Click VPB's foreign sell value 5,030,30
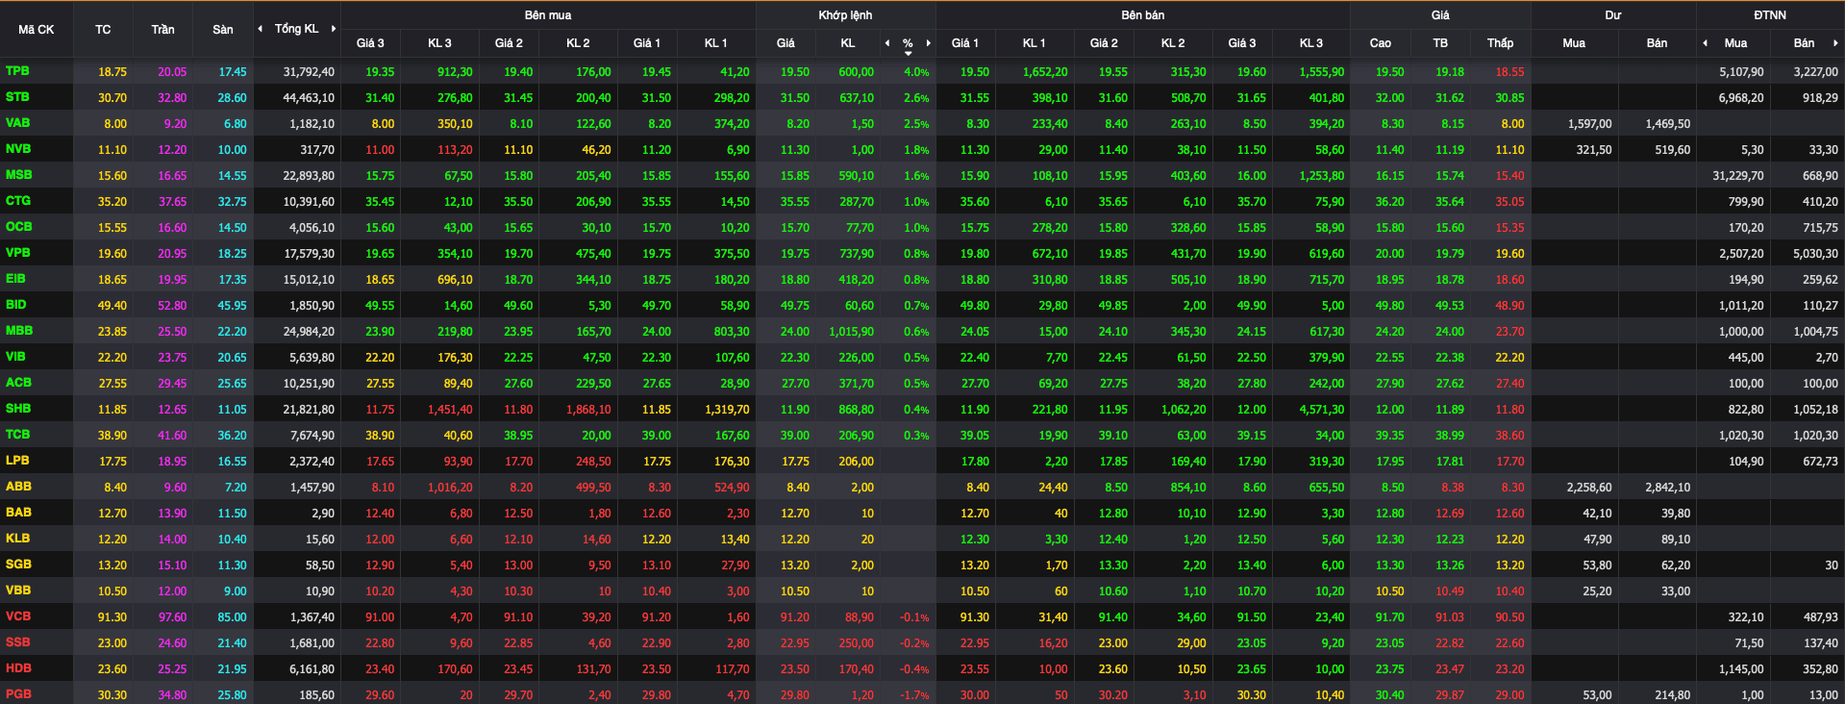Viewport: 1845px width, 704px height. pos(1815,254)
